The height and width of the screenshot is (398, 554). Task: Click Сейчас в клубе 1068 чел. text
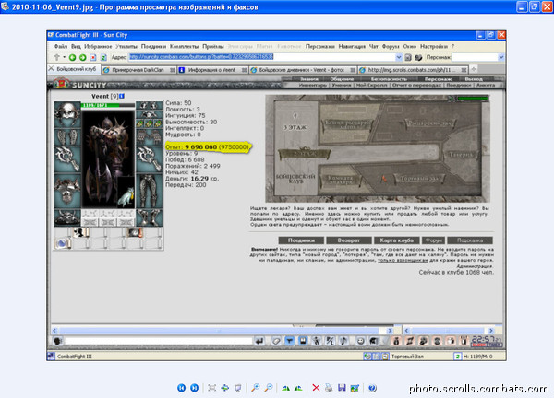click(x=456, y=272)
